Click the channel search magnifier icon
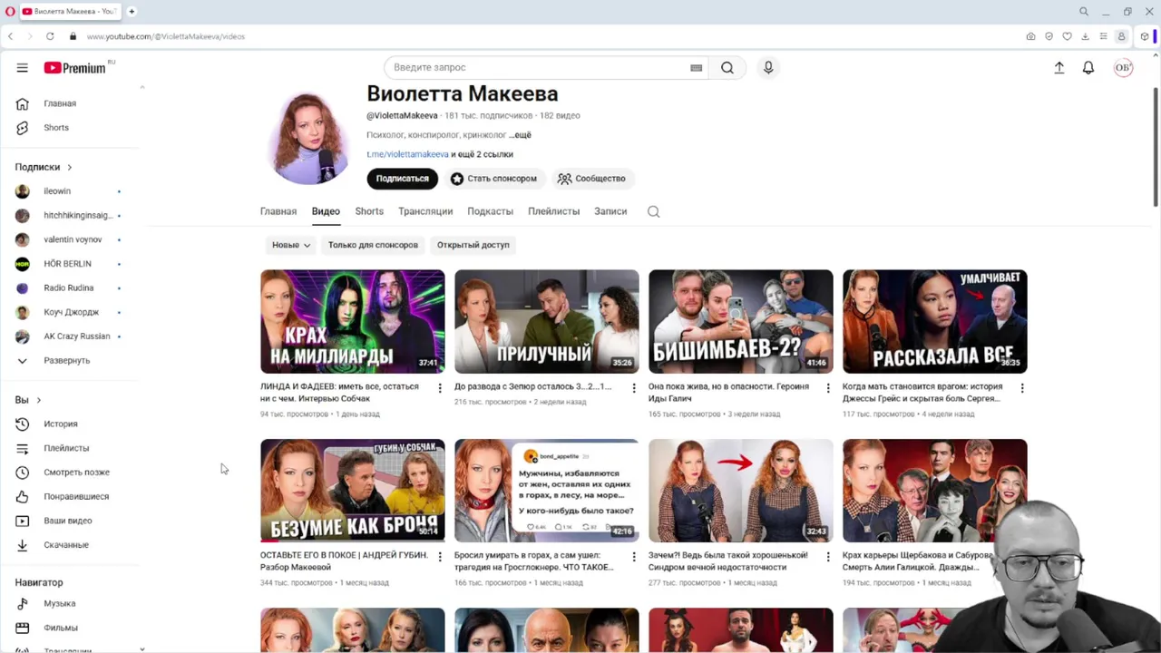Screen dimensions: 1161x653 point(653,211)
